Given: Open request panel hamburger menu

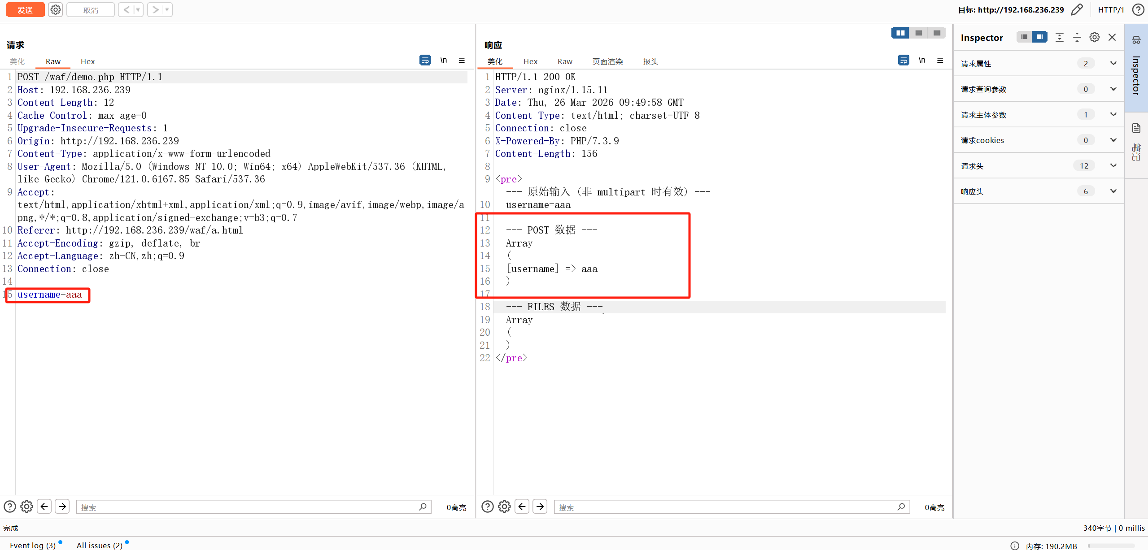Looking at the screenshot, I should [x=462, y=60].
